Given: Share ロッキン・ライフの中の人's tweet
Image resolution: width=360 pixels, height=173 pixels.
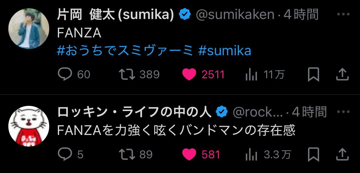Looking at the screenshot, I should click(x=343, y=154).
